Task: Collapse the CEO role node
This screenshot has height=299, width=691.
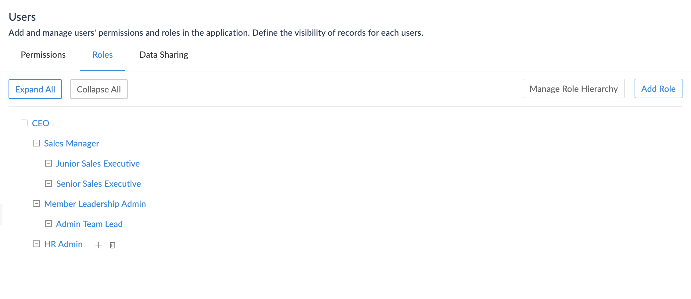Action: (x=24, y=123)
